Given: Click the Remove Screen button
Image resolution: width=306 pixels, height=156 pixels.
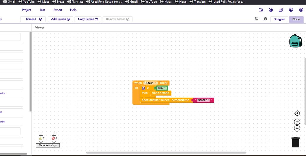Looking at the screenshot, I should pos(117,19).
